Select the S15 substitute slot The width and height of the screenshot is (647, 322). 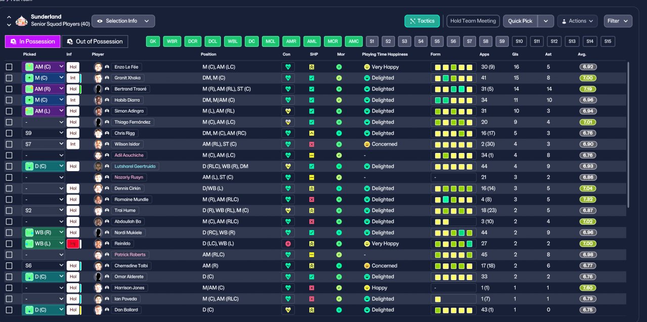608,41
